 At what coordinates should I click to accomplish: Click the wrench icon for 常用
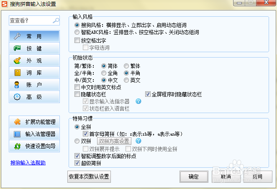[x=17, y=36]
